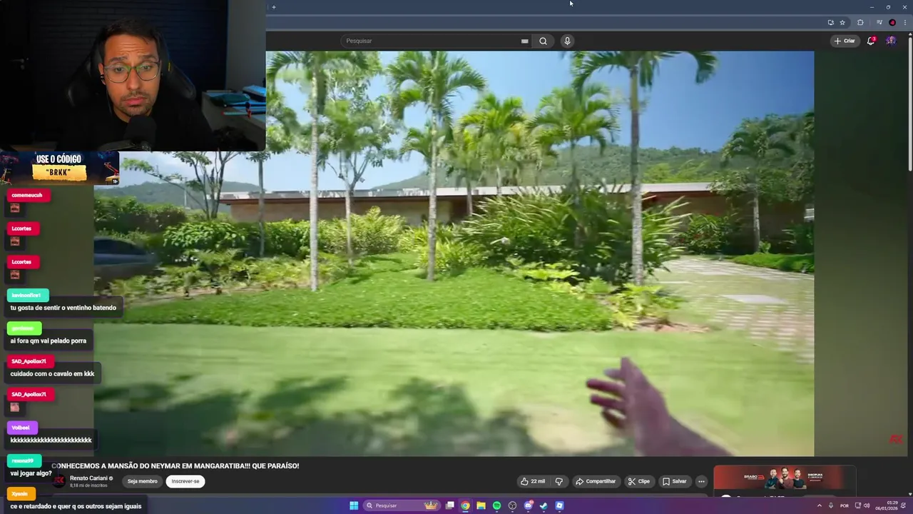The image size is (913, 514).
Task: Open more actions ellipsis below the video
Action: (701, 481)
